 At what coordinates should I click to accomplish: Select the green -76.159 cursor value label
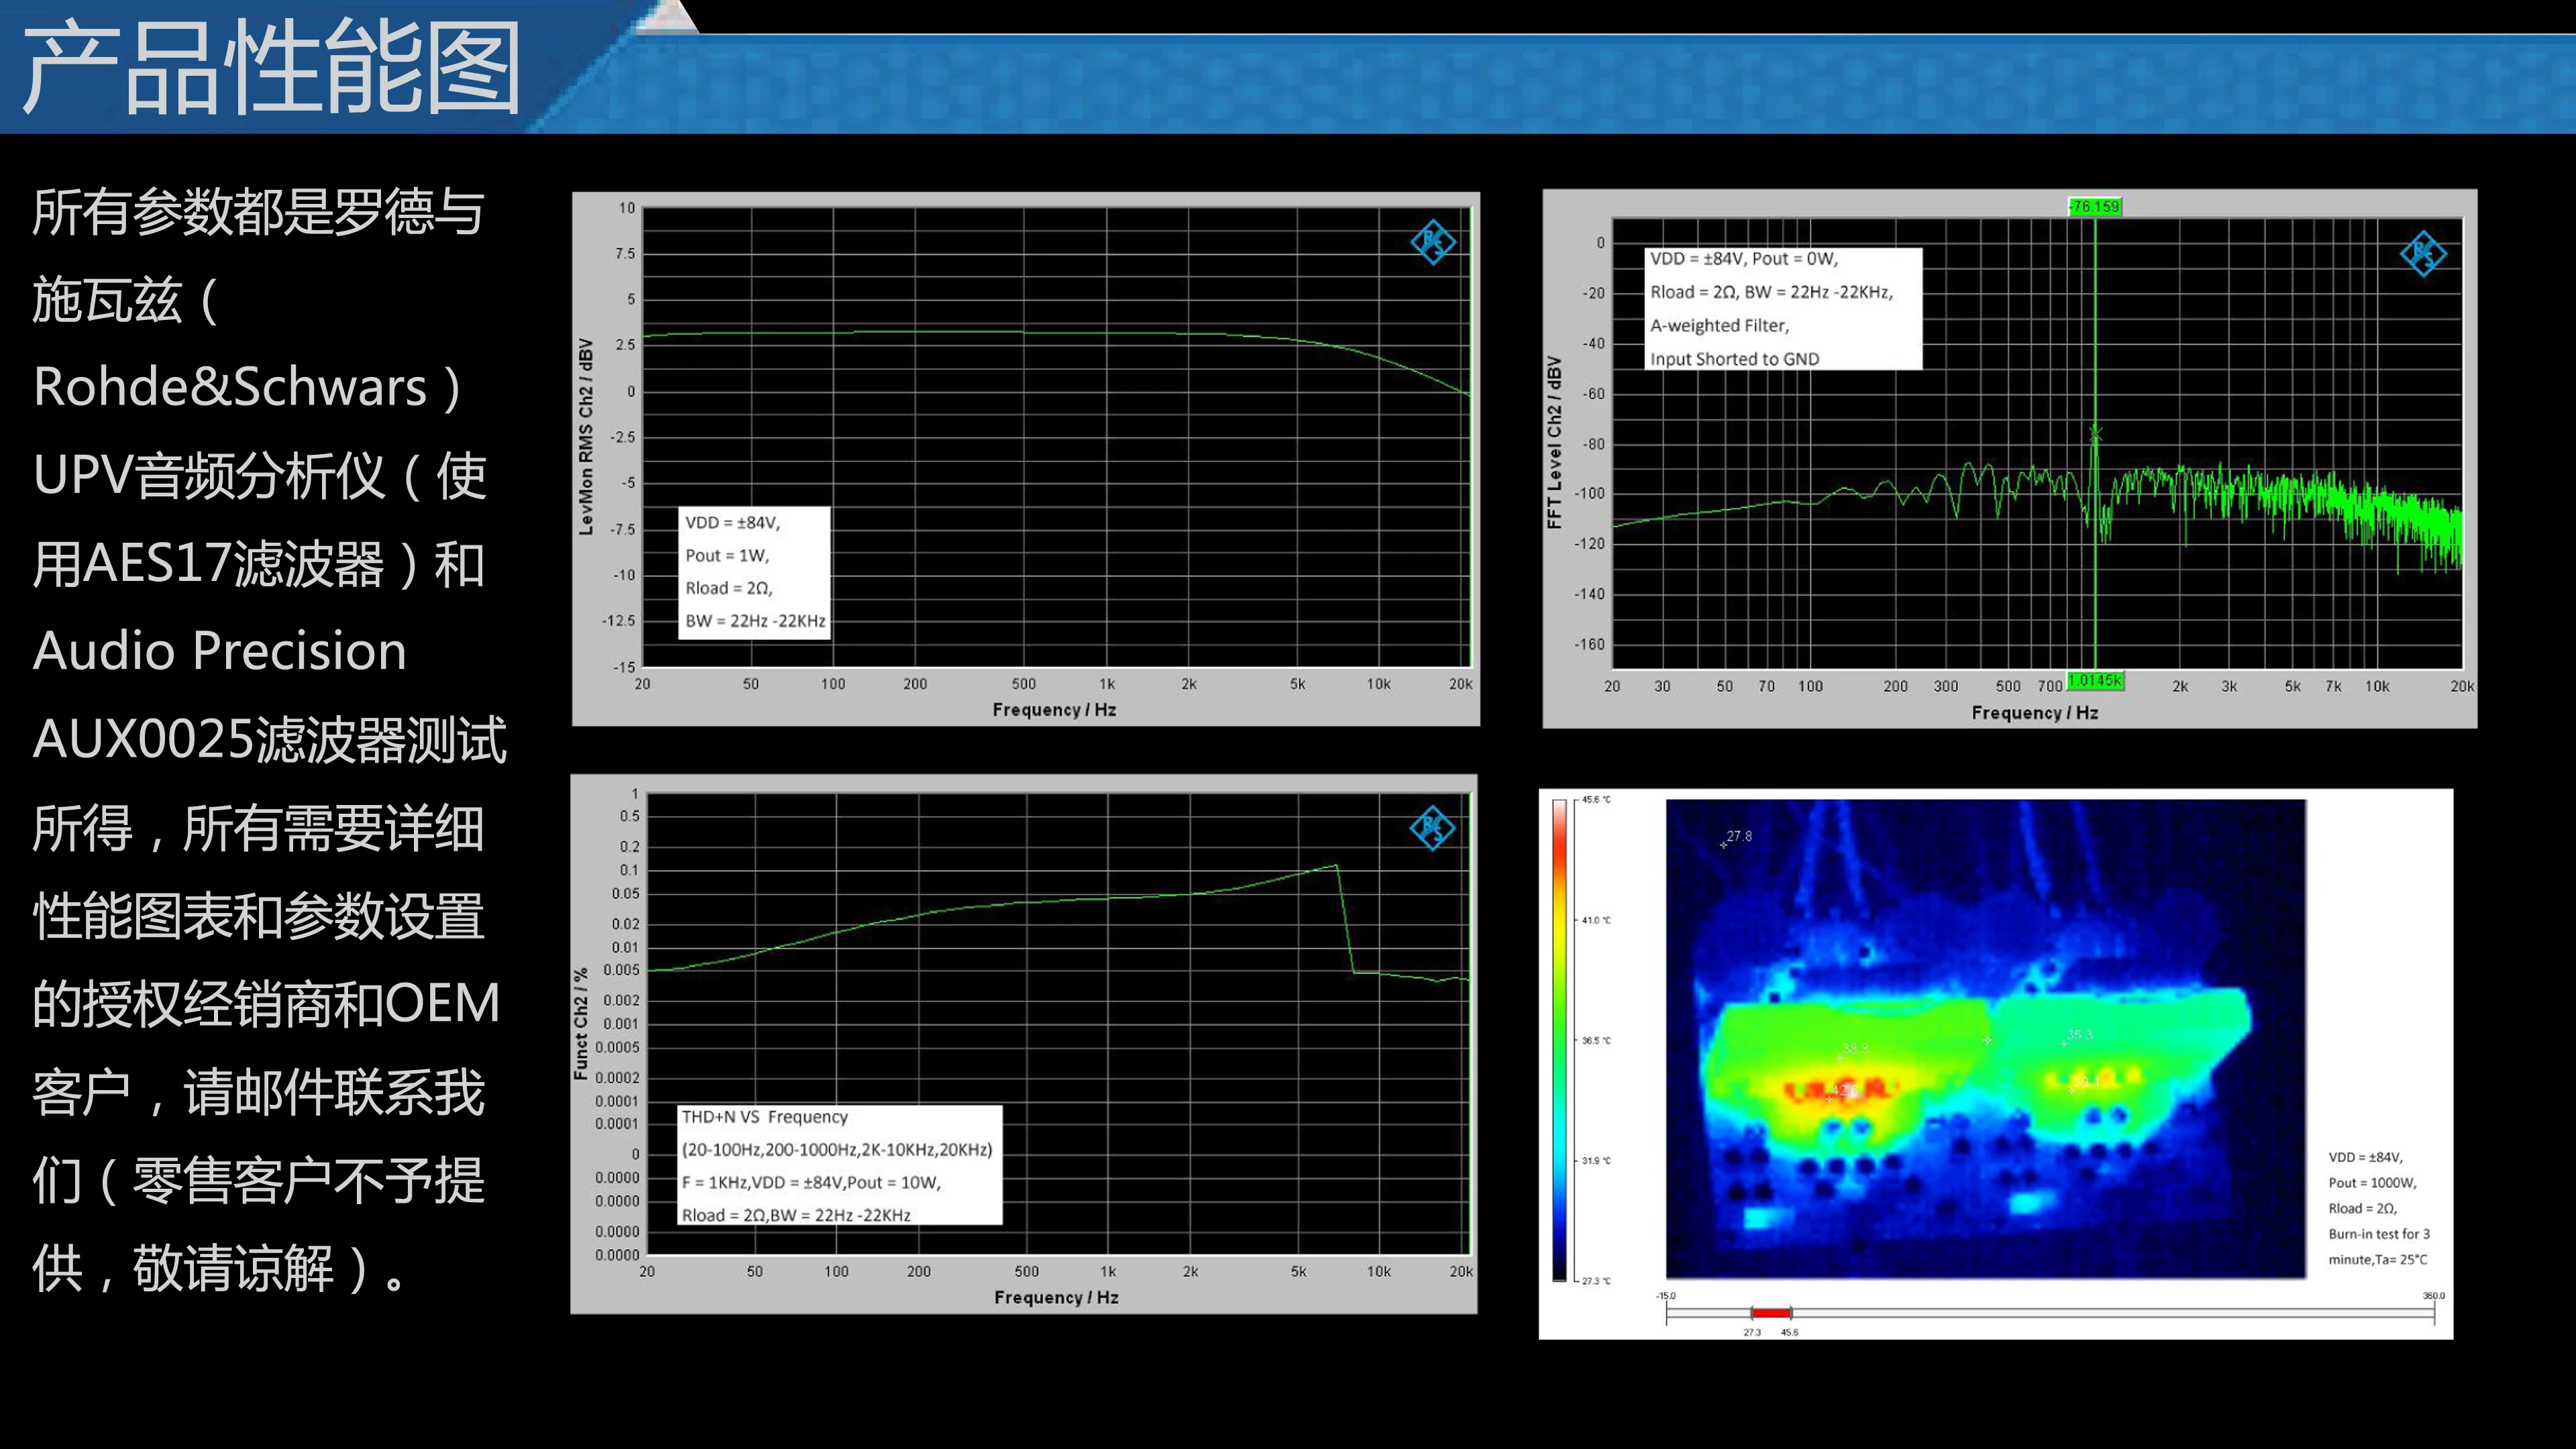2095,207
